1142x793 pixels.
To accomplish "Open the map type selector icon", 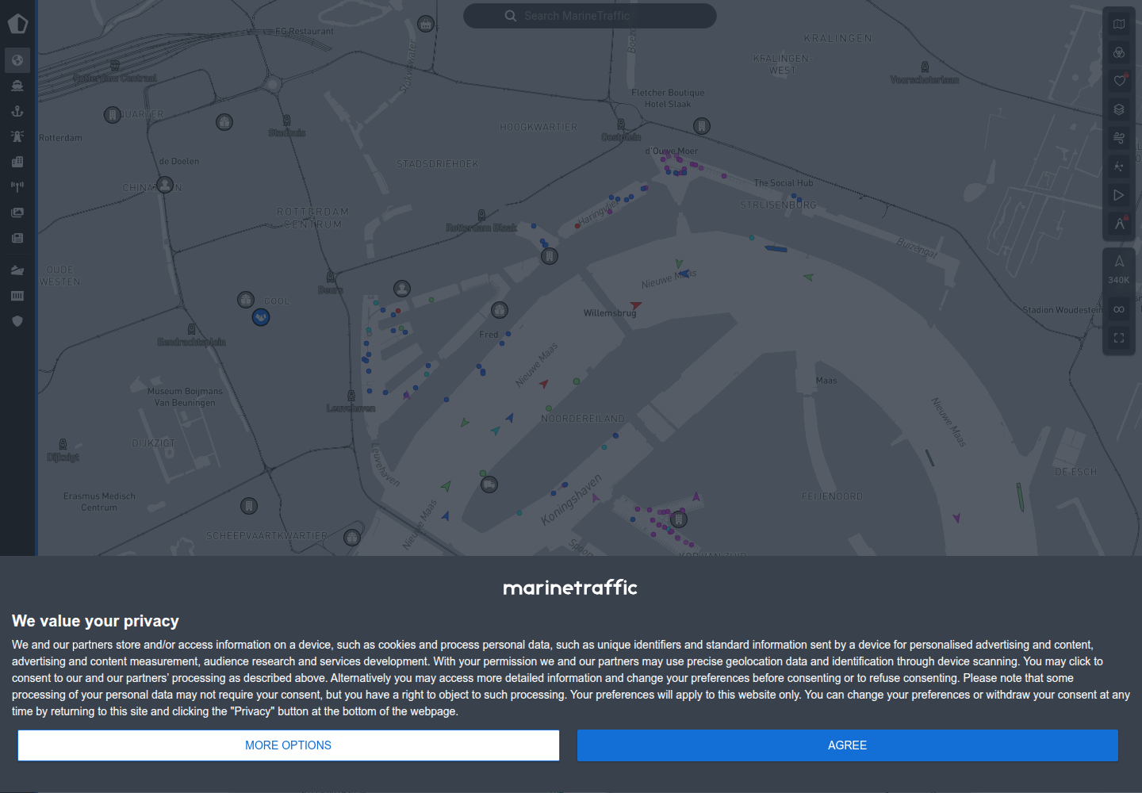I will pyautogui.click(x=1119, y=24).
